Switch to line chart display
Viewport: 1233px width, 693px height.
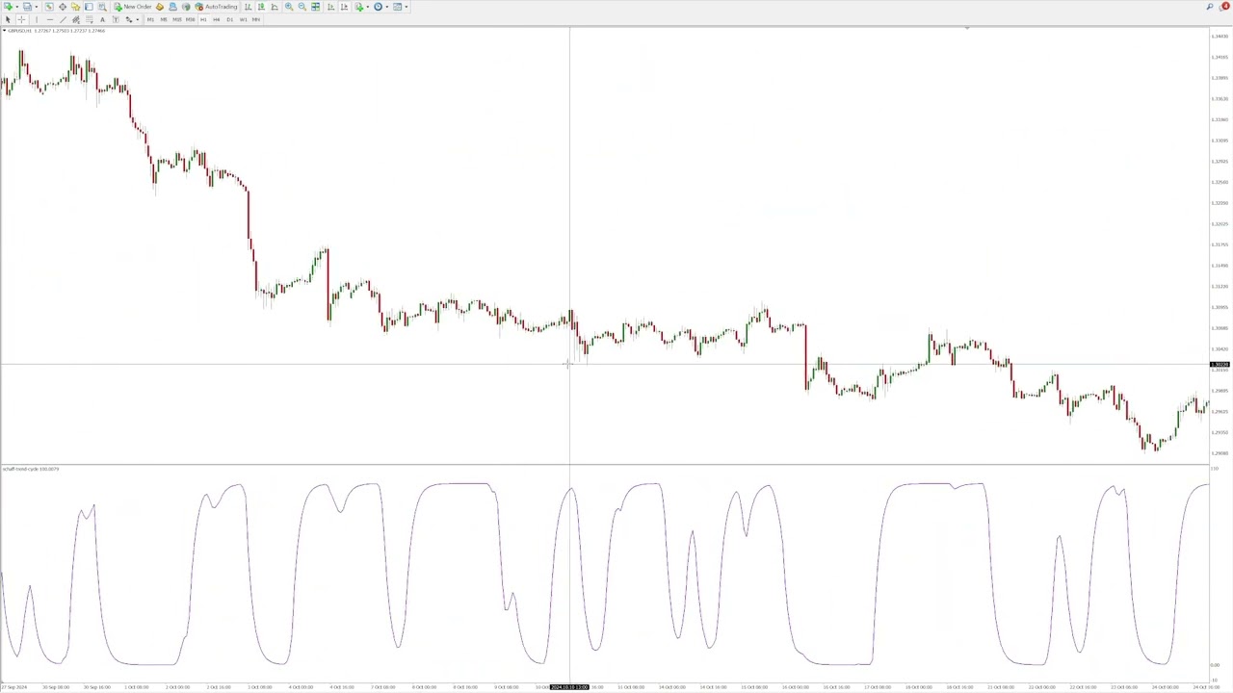pyautogui.click(x=274, y=7)
